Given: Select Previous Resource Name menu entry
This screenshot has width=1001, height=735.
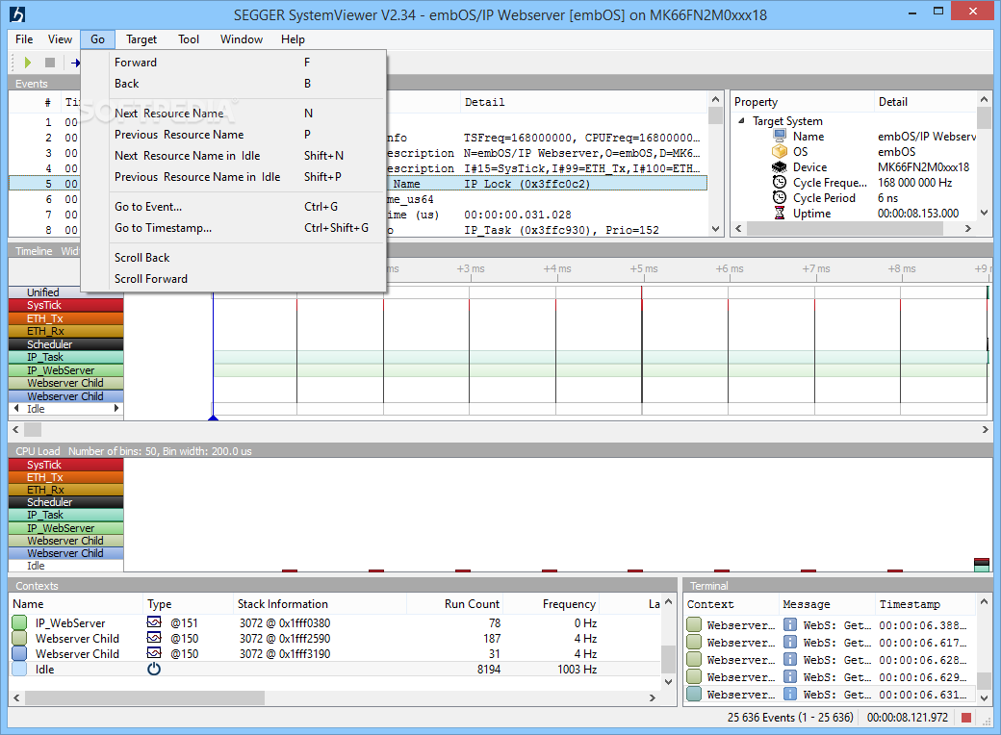Looking at the screenshot, I should (x=234, y=135).
